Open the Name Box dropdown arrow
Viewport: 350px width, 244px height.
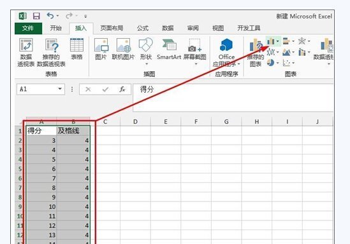[60, 89]
